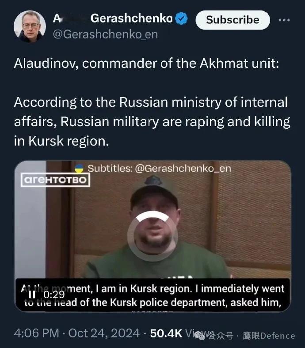Screen dimensions: 305x348
Task: Click the Ukraine flag icon beside Subtitles
Action: pyautogui.click(x=79, y=168)
